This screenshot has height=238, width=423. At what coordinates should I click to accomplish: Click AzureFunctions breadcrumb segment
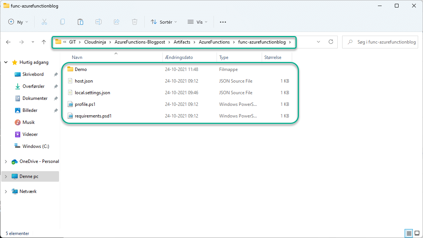(214, 42)
